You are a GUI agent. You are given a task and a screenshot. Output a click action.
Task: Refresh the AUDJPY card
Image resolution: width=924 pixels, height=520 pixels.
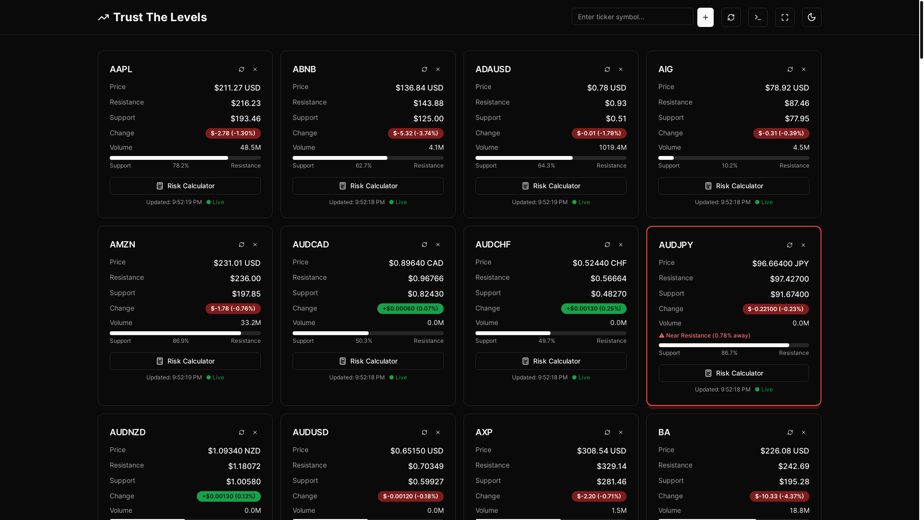pyautogui.click(x=790, y=245)
